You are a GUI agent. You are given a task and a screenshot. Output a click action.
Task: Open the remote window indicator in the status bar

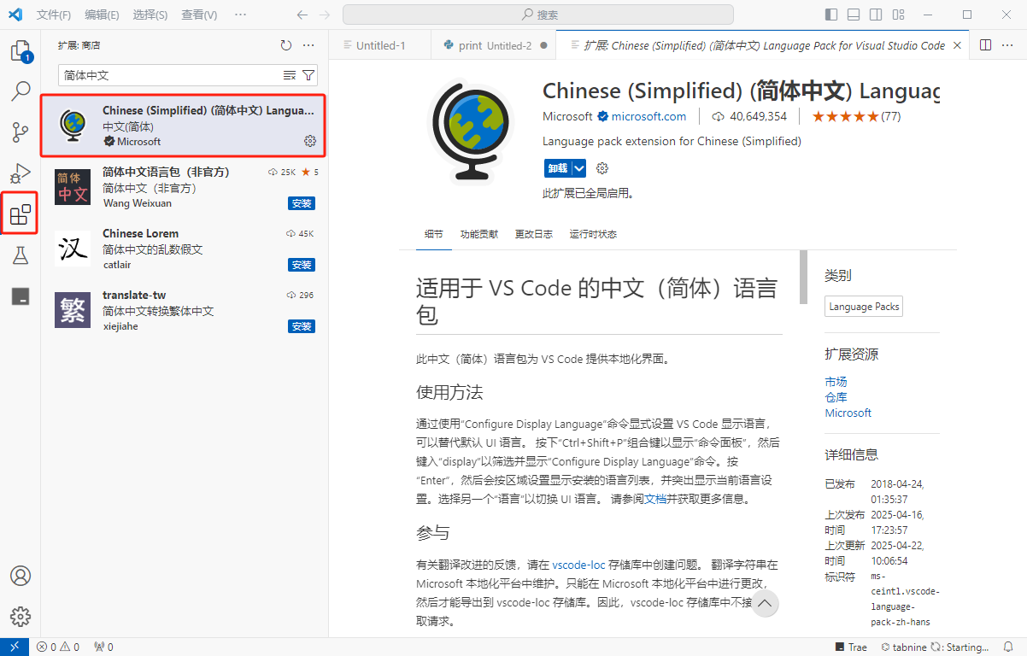tap(15, 647)
